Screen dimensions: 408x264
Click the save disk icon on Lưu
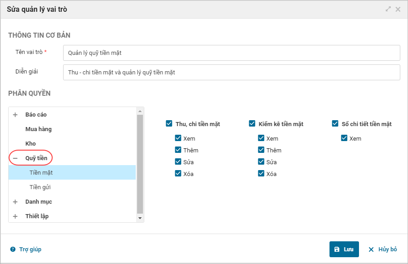click(337, 249)
